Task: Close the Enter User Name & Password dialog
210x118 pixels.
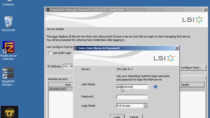Action: click(177, 48)
